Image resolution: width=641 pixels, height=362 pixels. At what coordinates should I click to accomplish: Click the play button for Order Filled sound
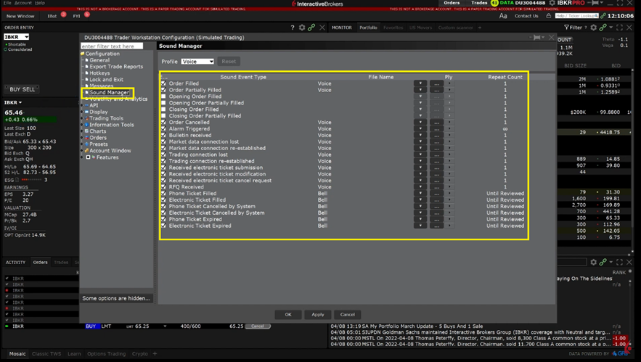point(449,83)
